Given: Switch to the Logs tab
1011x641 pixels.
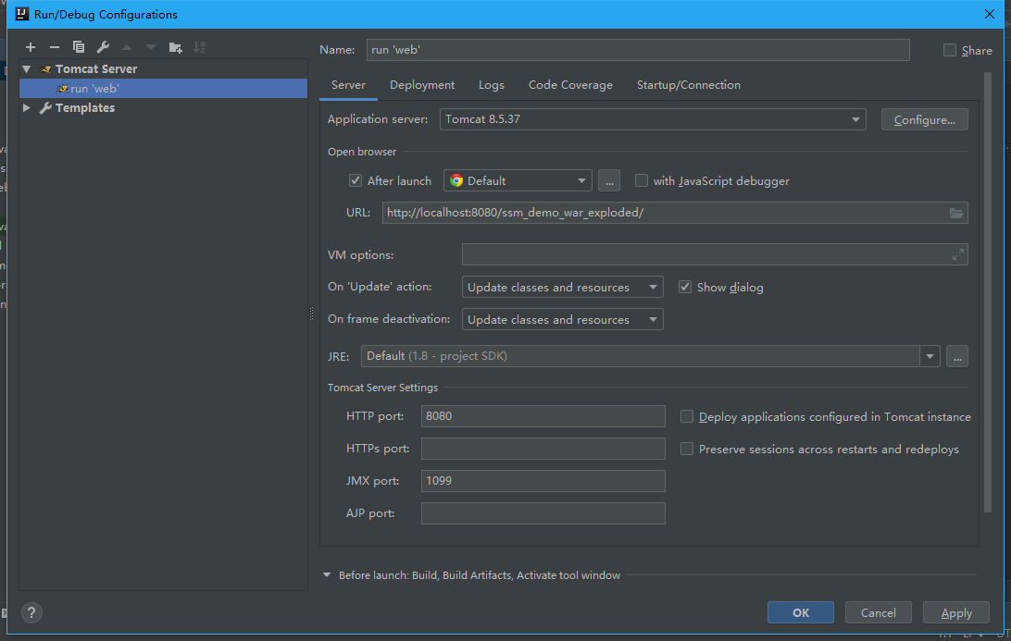Looking at the screenshot, I should [492, 85].
